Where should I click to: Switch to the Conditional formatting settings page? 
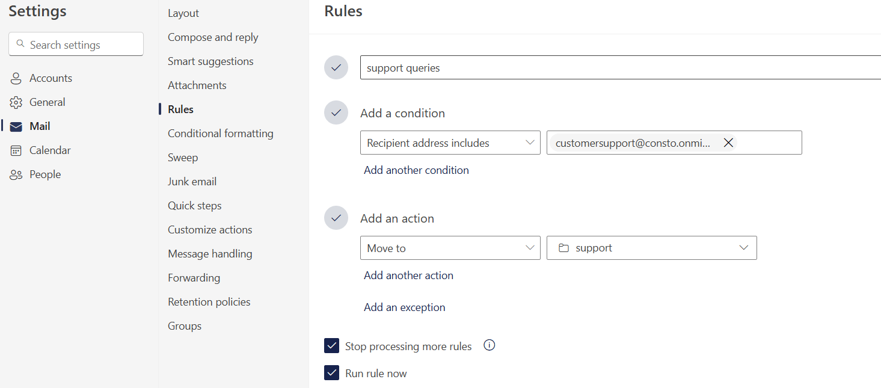point(221,133)
